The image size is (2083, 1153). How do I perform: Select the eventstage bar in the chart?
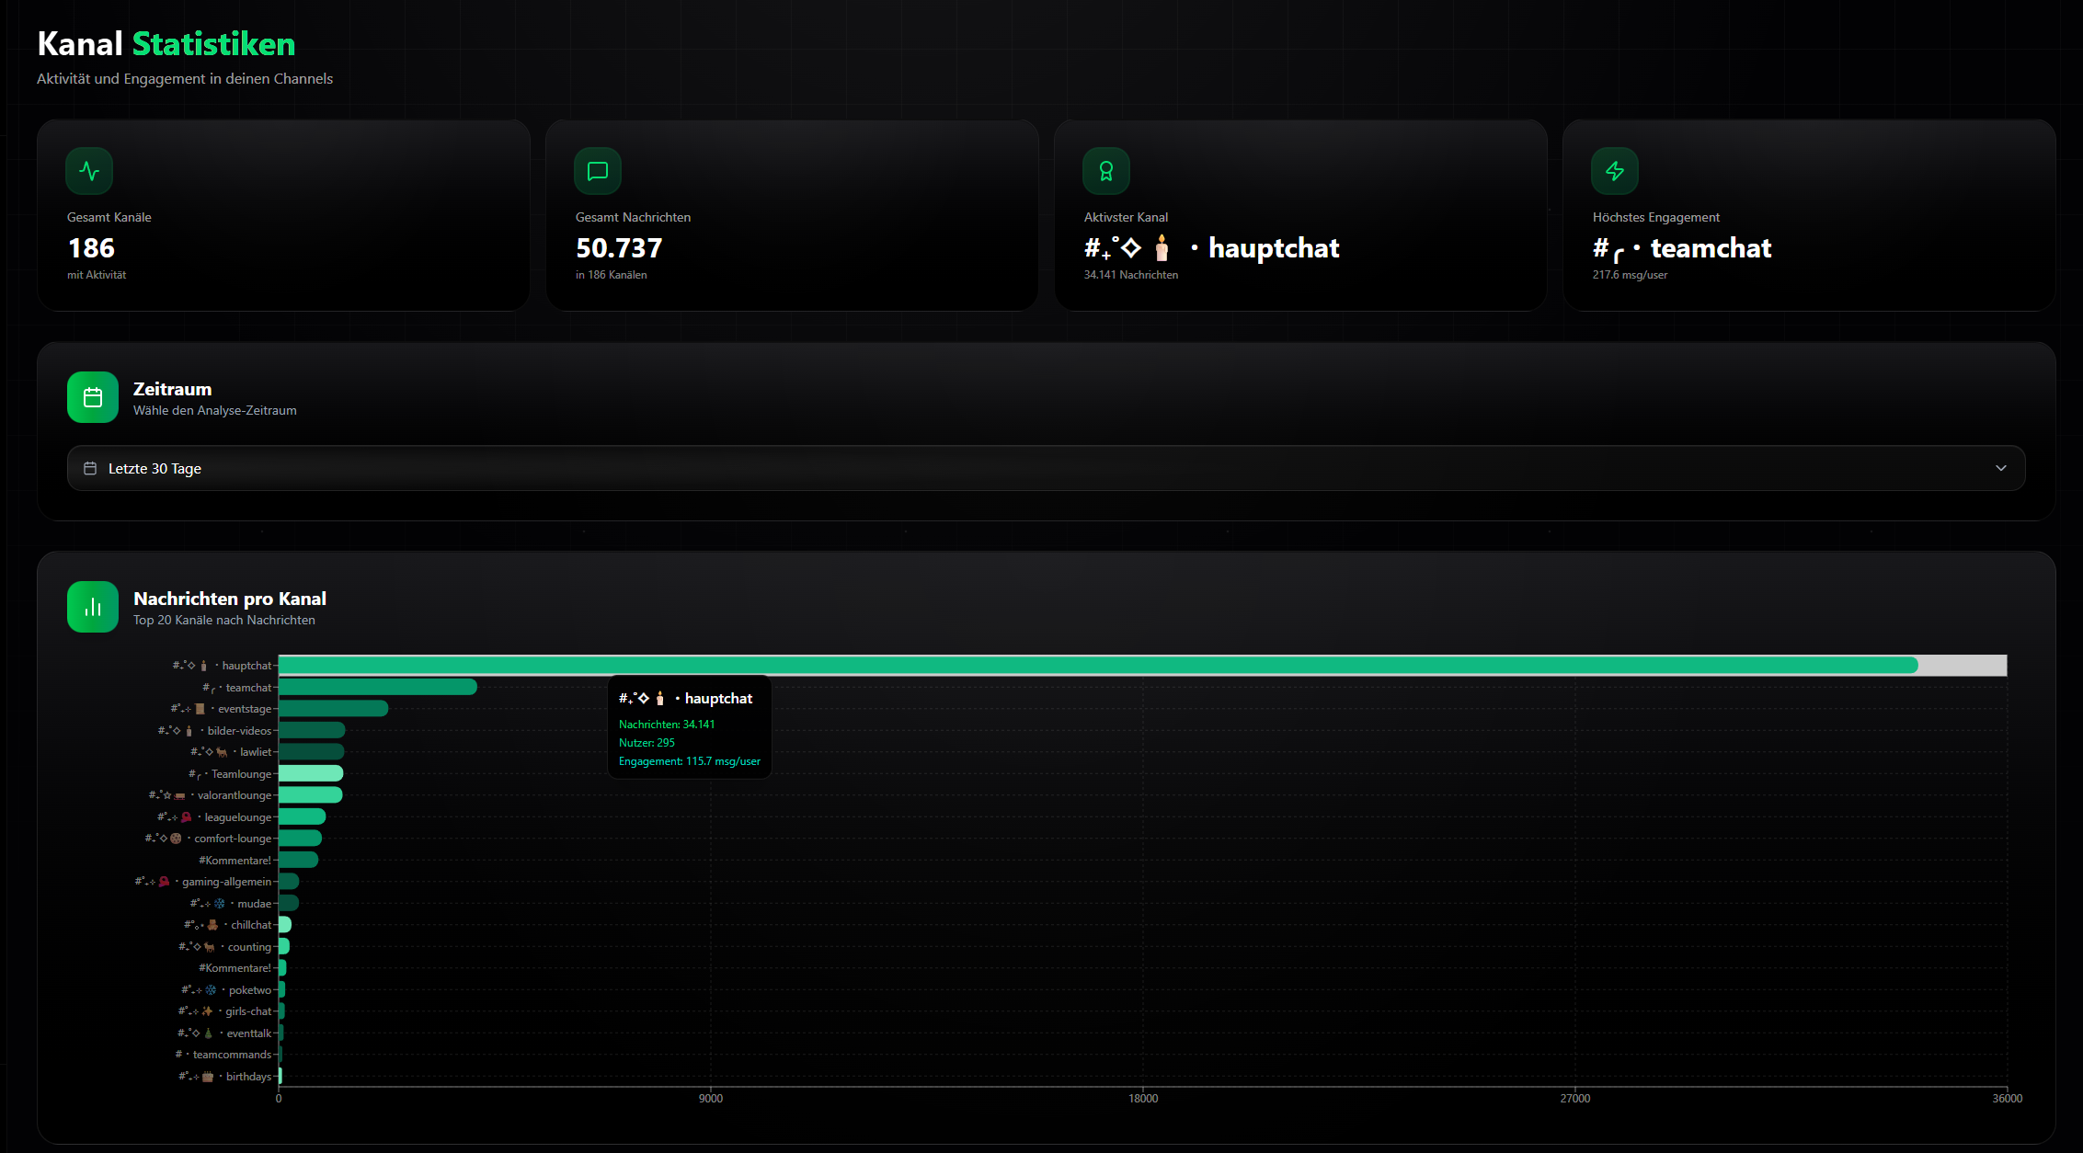pyautogui.click(x=333, y=709)
